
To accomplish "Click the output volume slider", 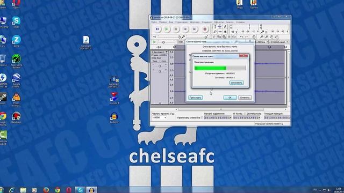I will point(168,36).
